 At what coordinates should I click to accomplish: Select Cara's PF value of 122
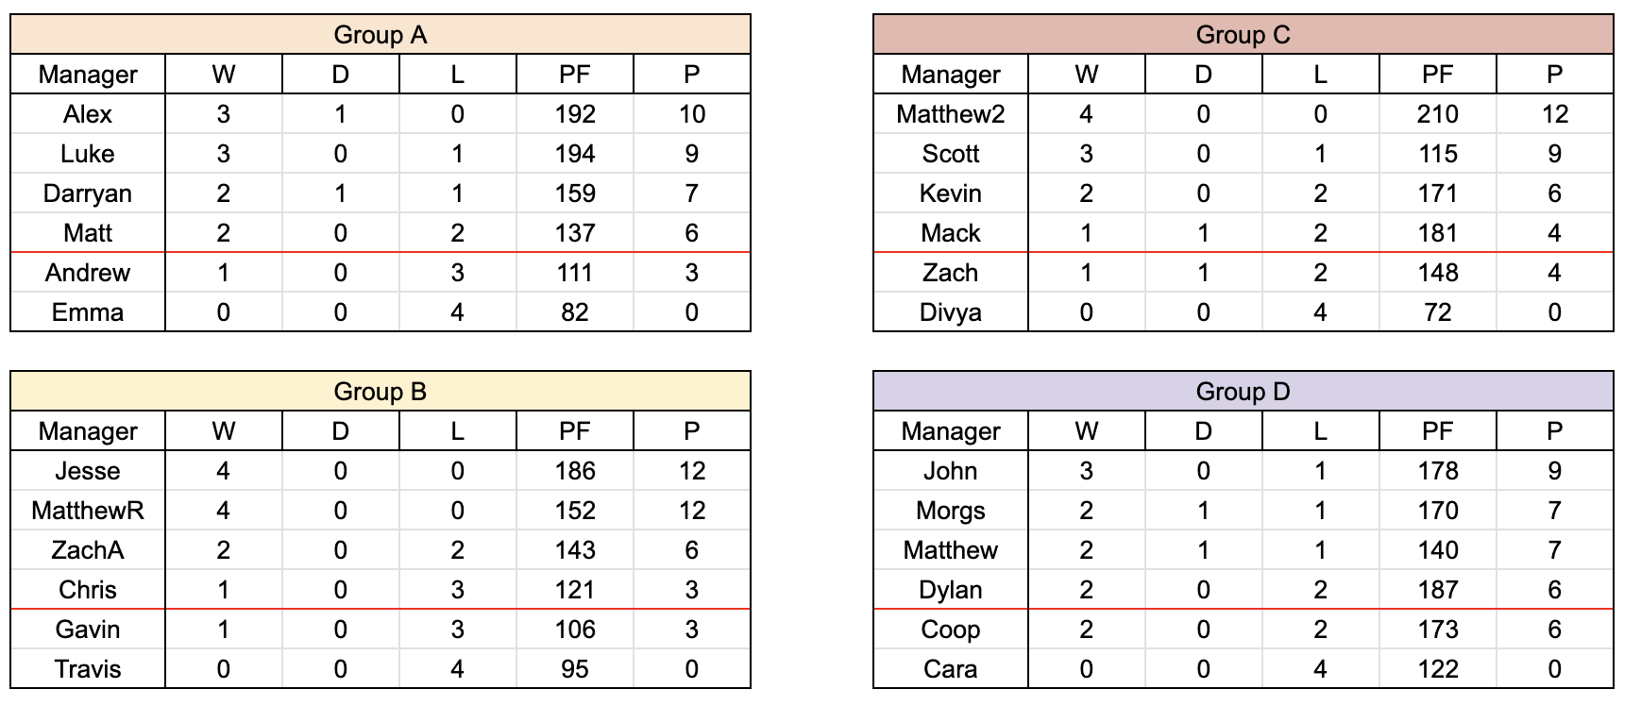coord(1437,669)
